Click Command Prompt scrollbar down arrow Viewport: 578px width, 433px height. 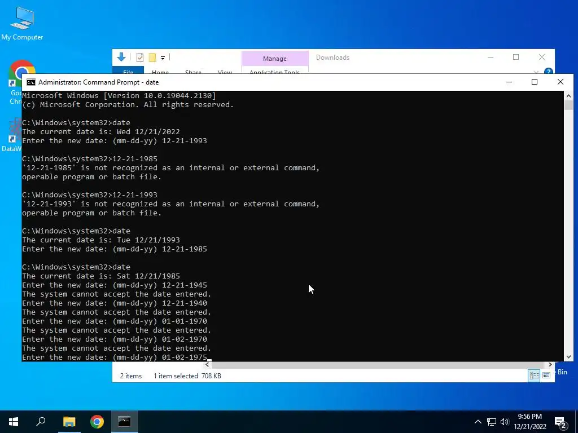click(568, 356)
